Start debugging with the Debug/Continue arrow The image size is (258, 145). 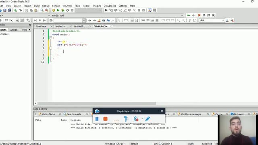(106, 10)
